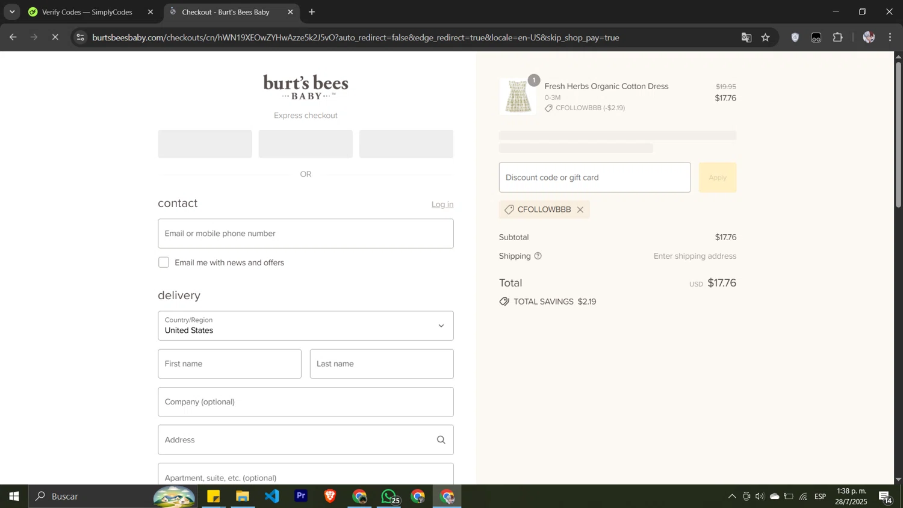The image size is (903, 508).
Task: Open shipping info help icon
Action: [x=538, y=256]
